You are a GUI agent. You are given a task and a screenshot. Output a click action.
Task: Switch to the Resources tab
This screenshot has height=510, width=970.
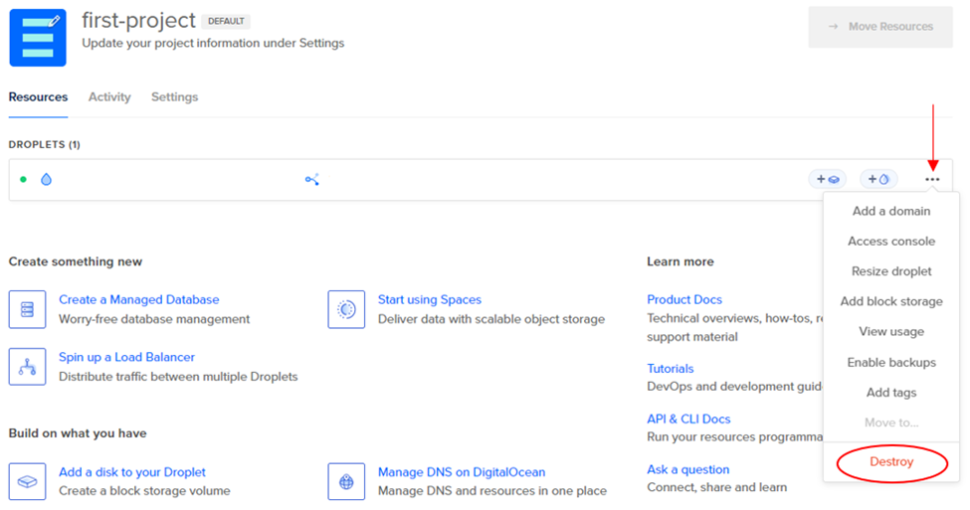tap(38, 97)
